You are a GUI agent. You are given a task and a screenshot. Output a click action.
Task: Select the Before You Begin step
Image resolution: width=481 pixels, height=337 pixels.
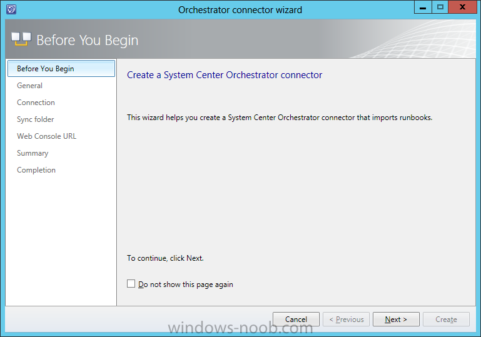coord(61,69)
